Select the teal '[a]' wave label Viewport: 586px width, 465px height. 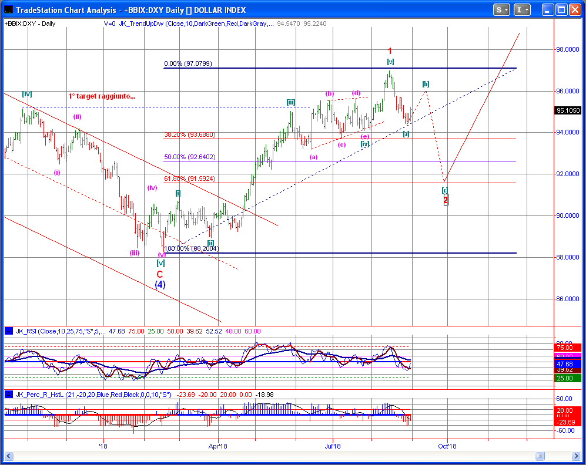click(406, 134)
